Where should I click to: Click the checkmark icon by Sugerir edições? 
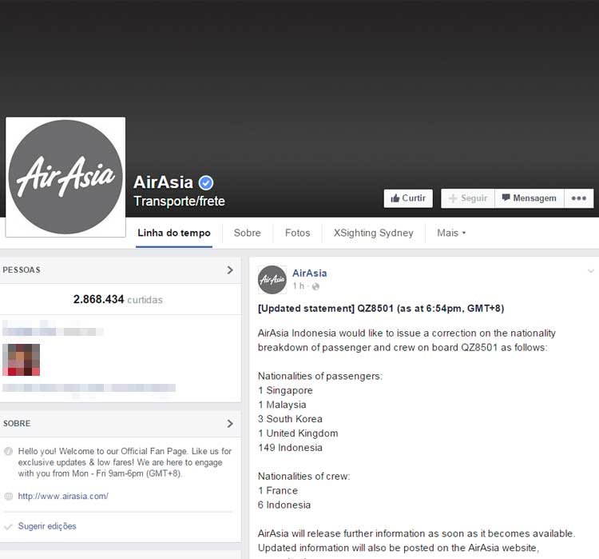tap(8, 527)
